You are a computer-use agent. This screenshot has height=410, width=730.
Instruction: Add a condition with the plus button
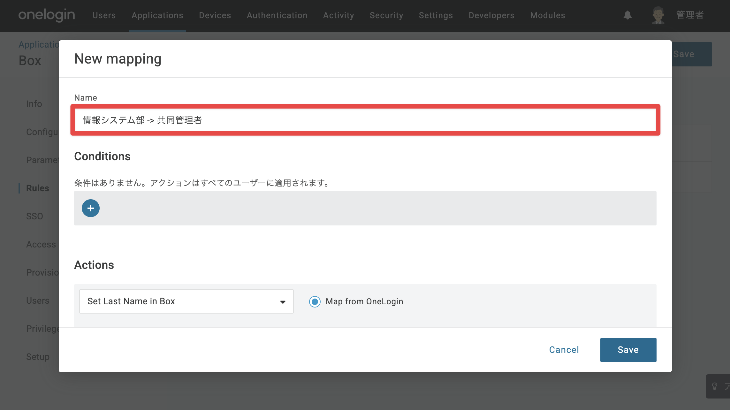coord(91,208)
